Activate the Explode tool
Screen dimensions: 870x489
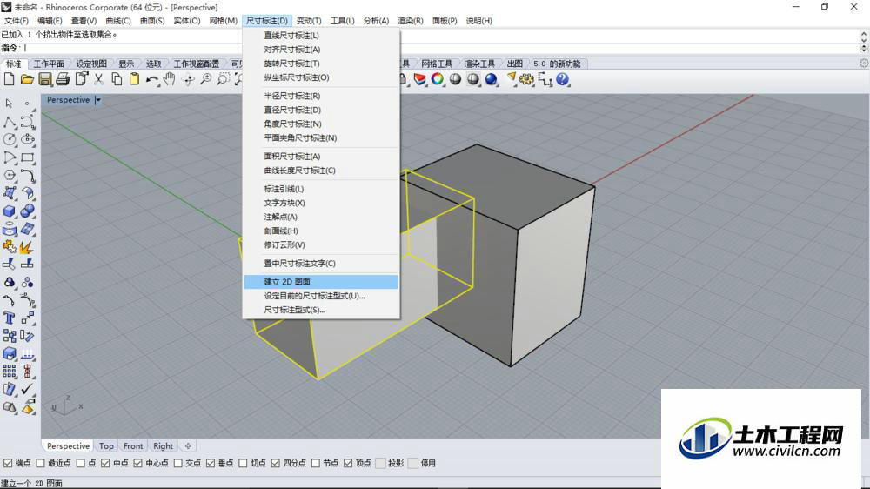28,246
